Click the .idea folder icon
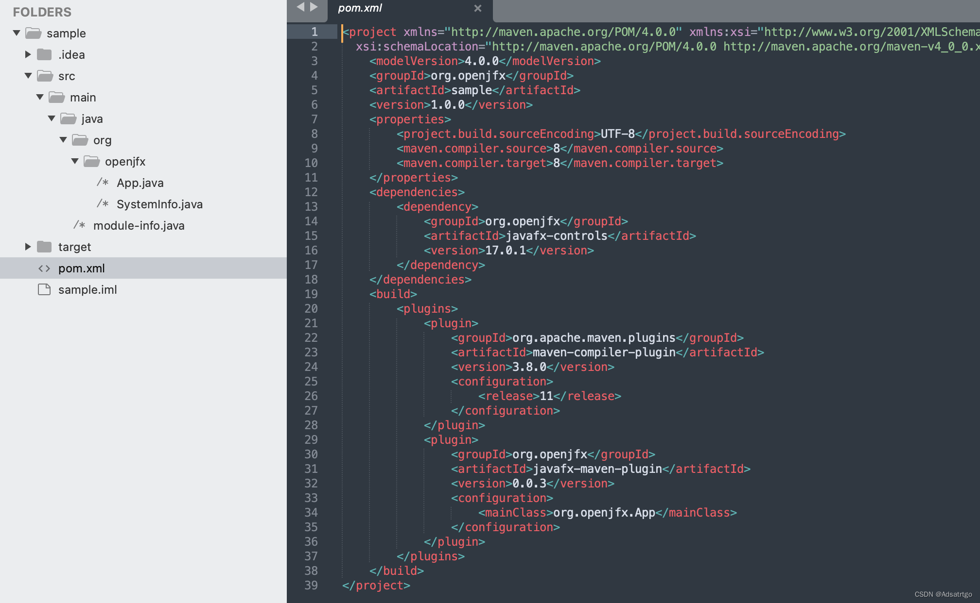 click(44, 55)
